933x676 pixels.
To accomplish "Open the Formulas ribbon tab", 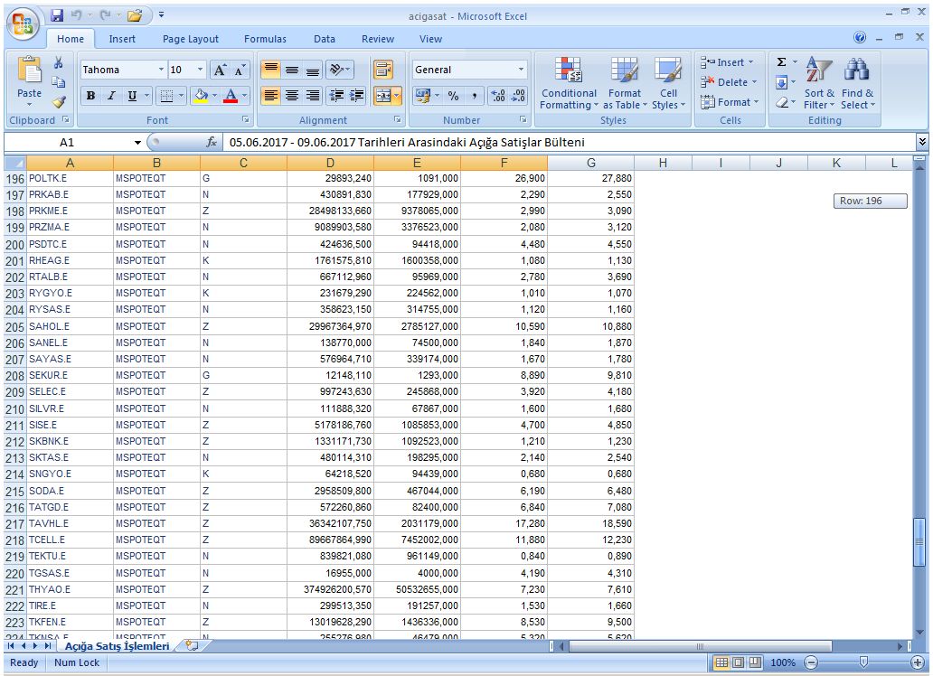I will point(265,39).
